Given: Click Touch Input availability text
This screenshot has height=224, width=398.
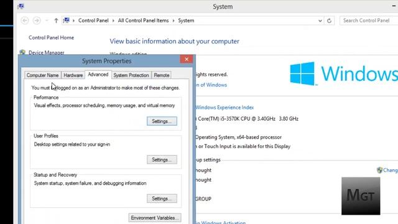Looking at the screenshot, I should [243, 146].
